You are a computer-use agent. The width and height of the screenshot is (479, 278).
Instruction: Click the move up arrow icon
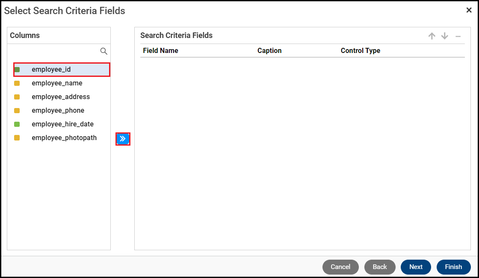tap(432, 36)
